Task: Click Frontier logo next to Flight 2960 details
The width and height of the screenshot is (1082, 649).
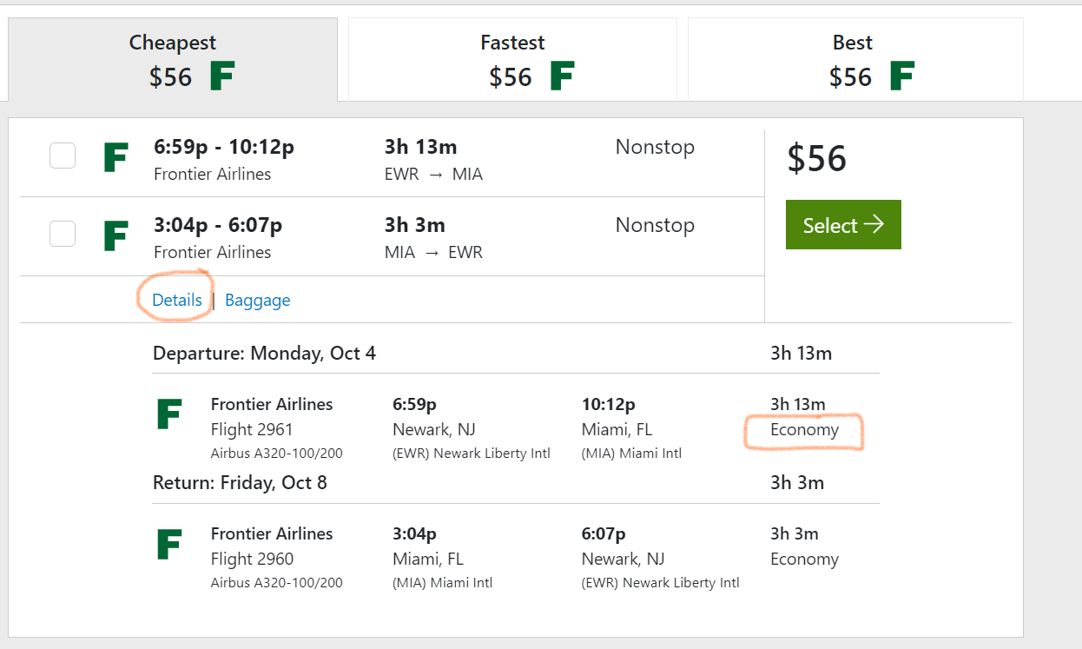Action: (x=168, y=544)
